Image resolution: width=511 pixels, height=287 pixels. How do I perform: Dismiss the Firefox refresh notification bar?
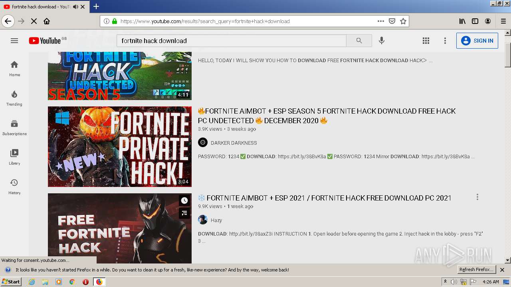[502, 270]
